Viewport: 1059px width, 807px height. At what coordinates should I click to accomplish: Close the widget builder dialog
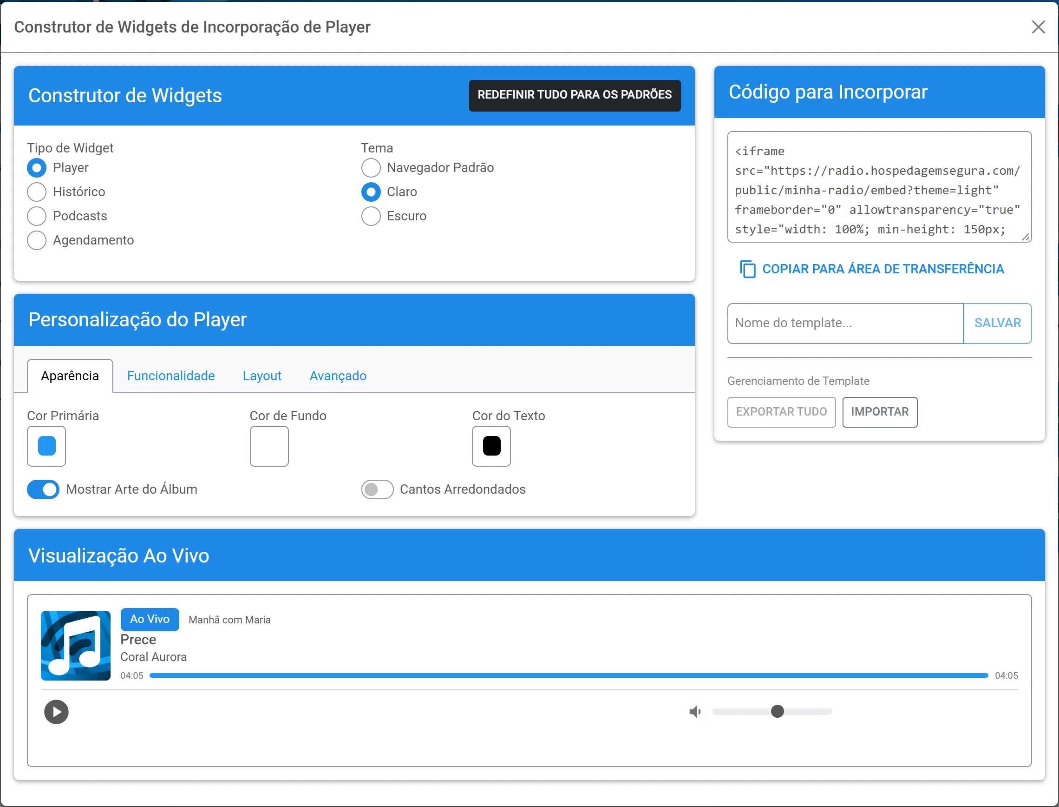(x=1038, y=27)
